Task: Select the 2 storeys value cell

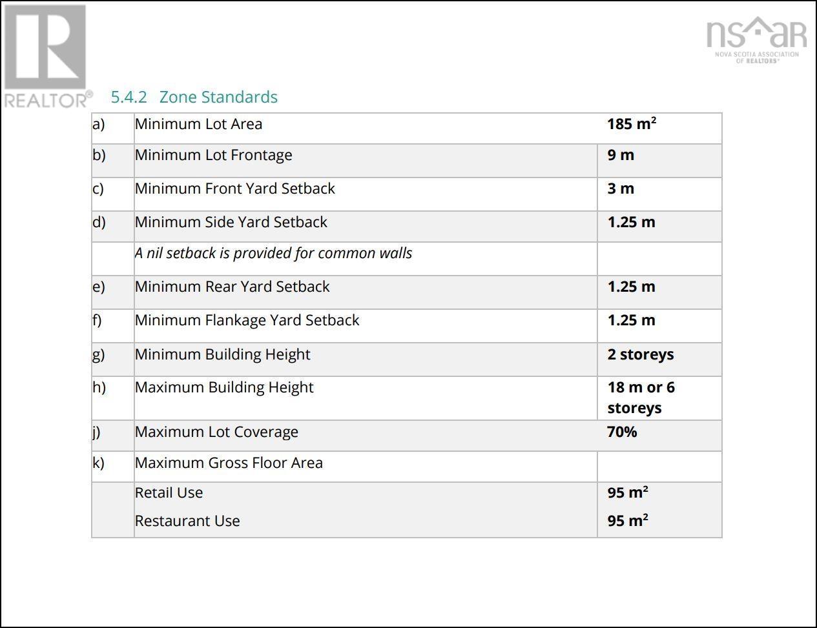Action: click(x=640, y=354)
